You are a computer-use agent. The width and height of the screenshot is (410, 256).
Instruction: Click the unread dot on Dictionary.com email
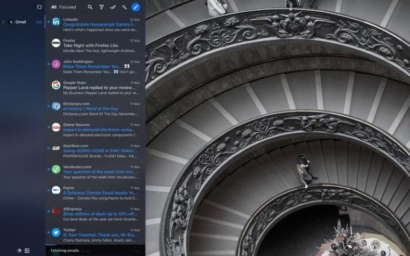coord(49,106)
